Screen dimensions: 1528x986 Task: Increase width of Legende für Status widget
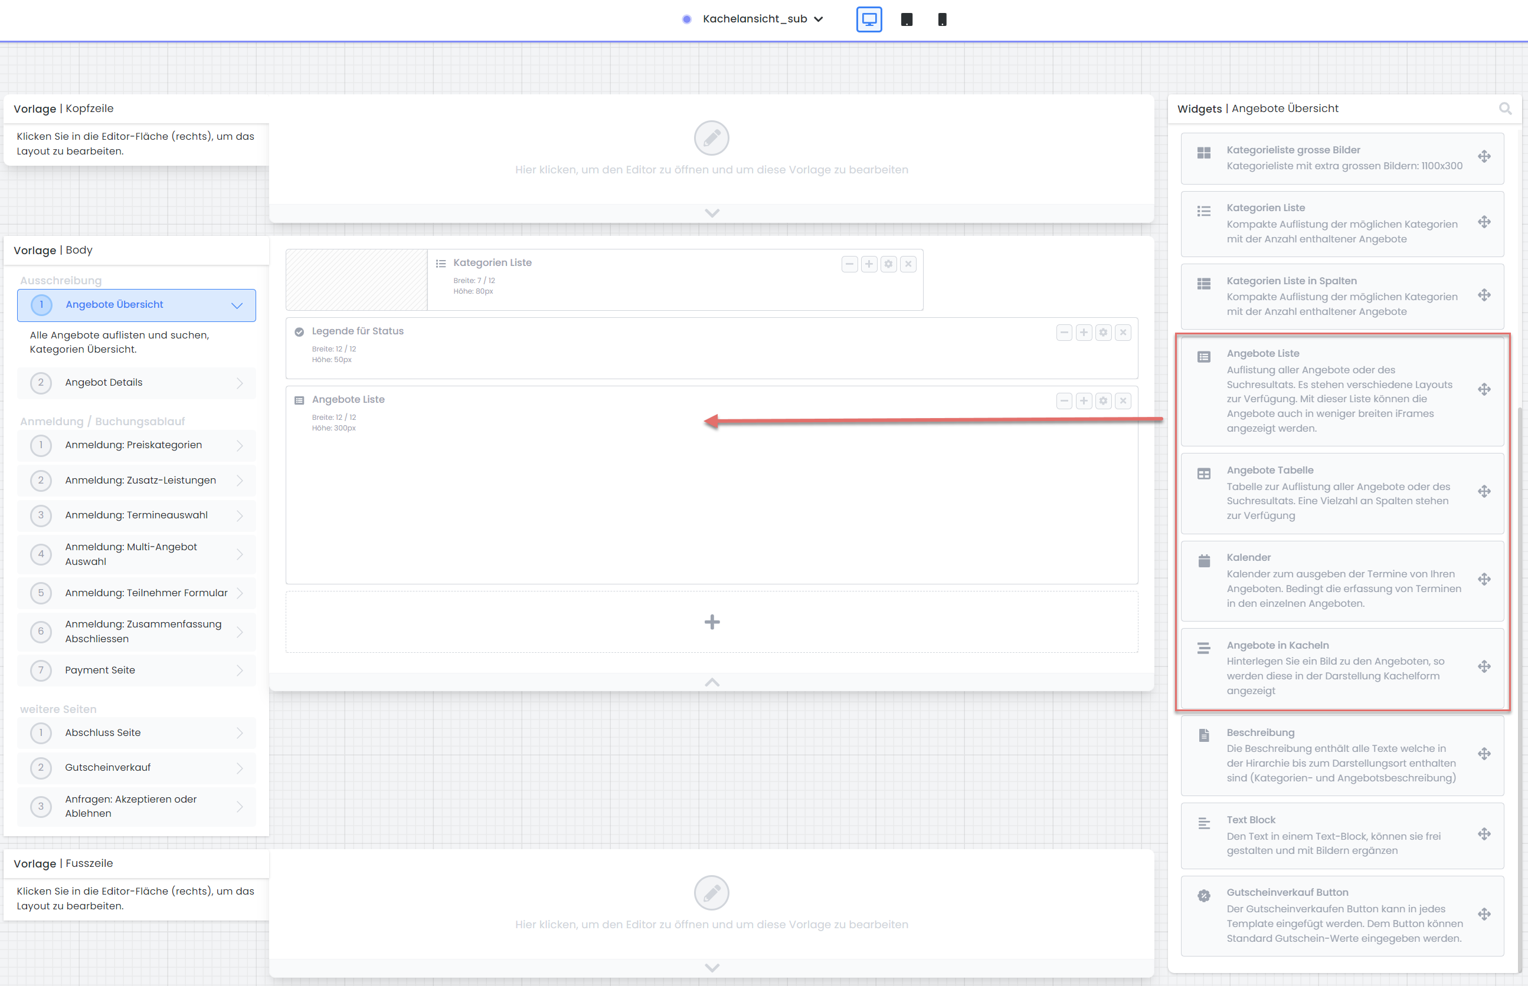coord(1084,332)
